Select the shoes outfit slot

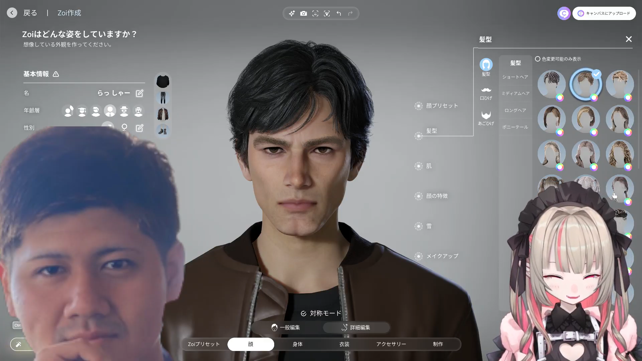pos(163,131)
